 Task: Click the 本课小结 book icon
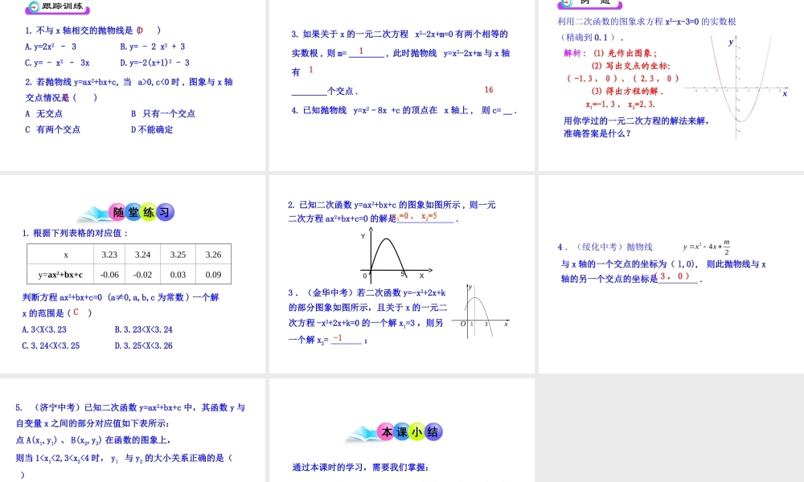coord(394,431)
